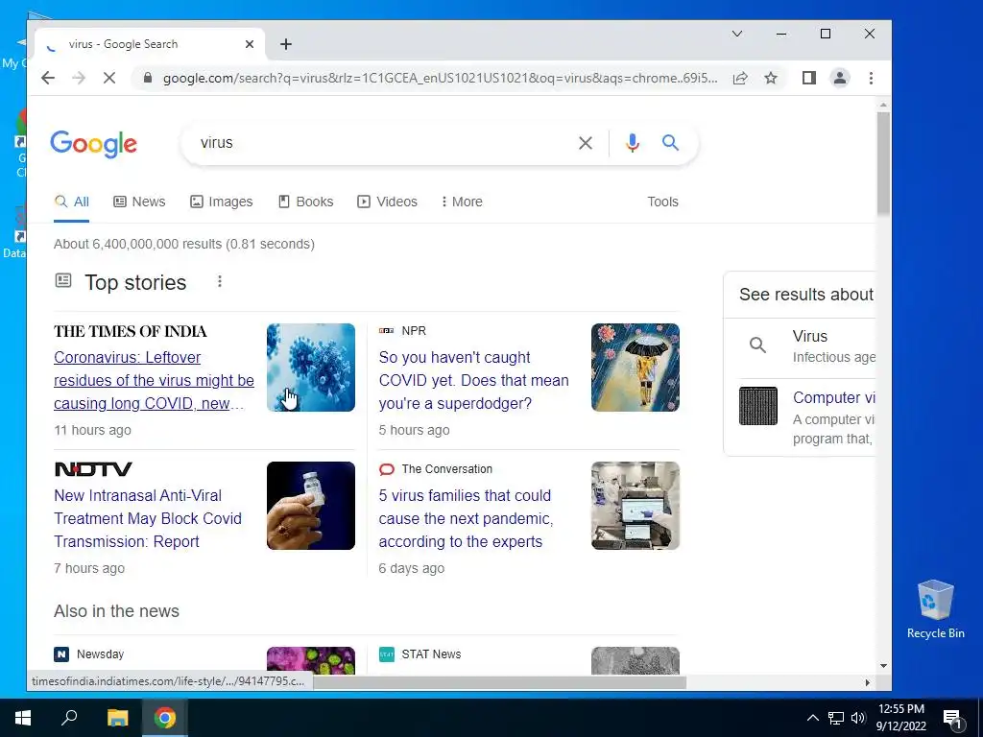Open a new tab with plus button
This screenshot has height=737, width=983.
click(x=286, y=44)
